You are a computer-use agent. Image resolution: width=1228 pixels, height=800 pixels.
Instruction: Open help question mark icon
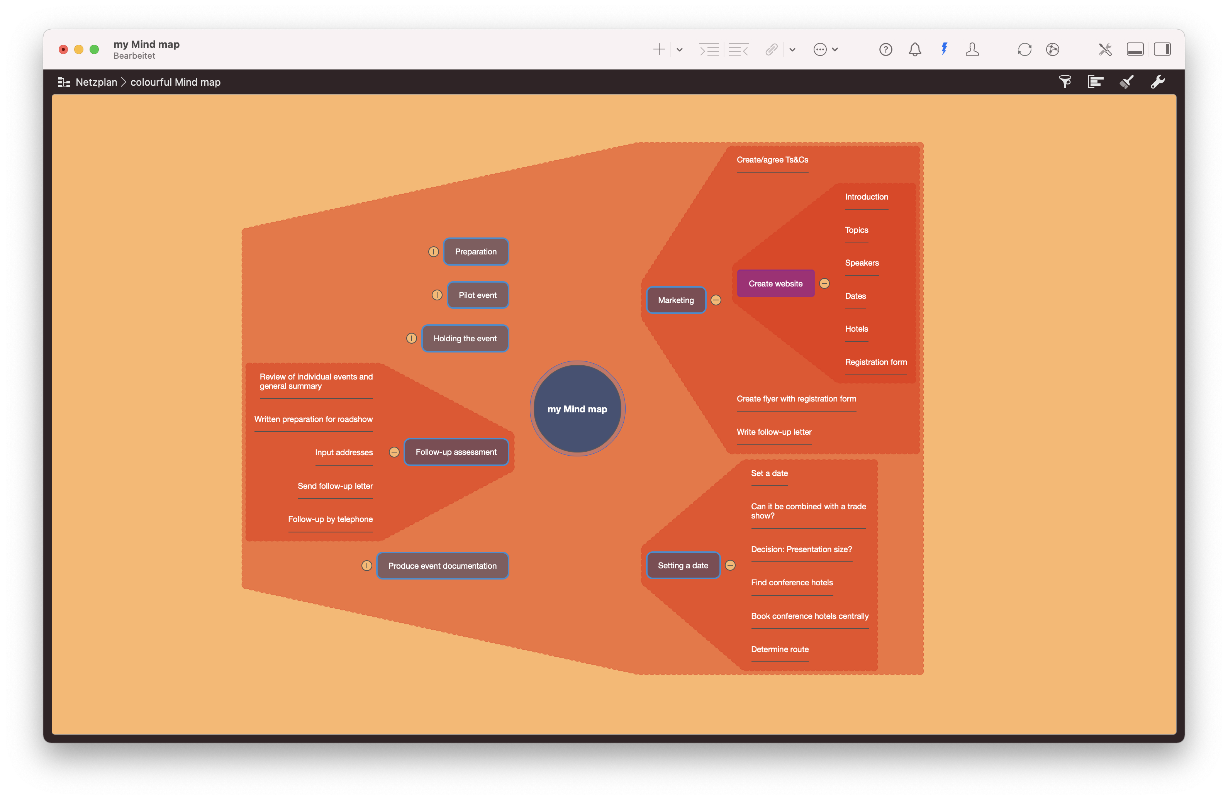pos(885,49)
